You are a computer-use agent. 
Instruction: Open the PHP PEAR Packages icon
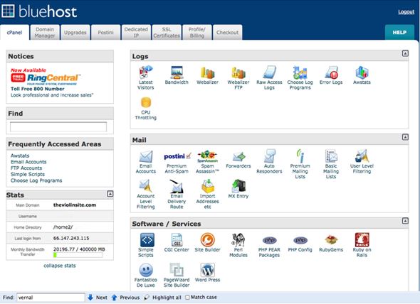(269, 240)
